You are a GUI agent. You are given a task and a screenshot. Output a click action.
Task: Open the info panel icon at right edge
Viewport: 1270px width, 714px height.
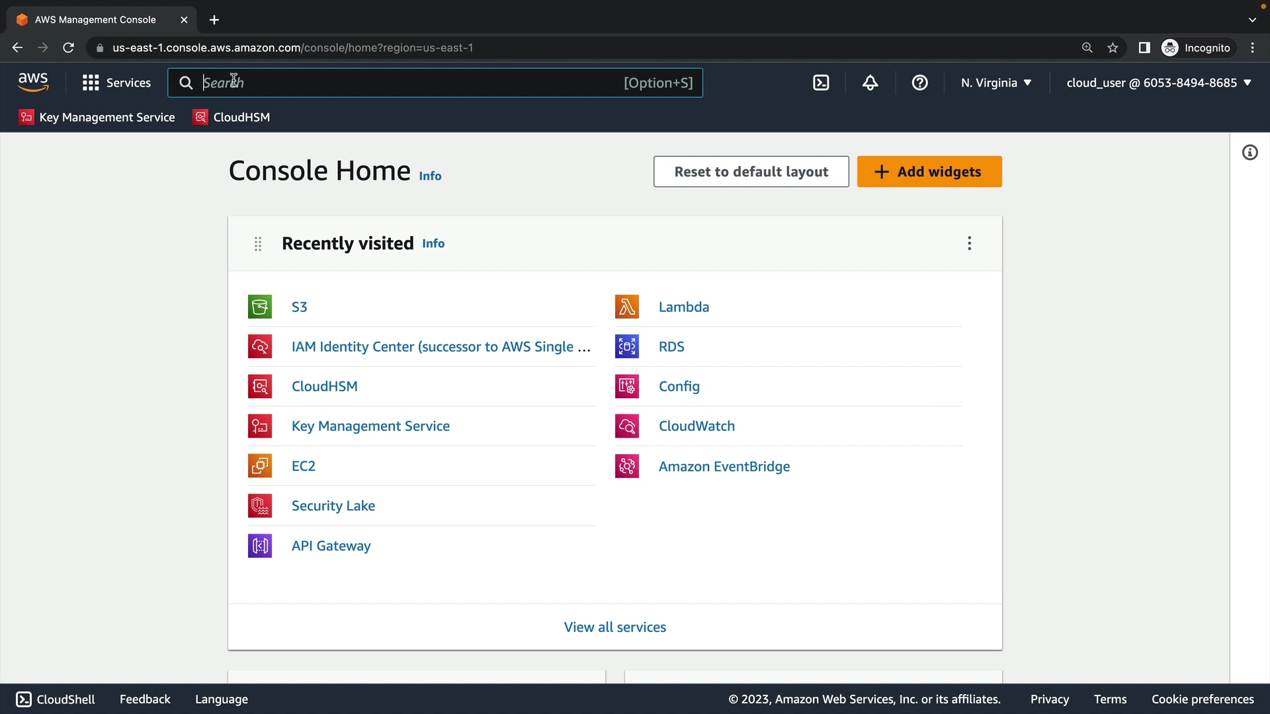point(1249,153)
